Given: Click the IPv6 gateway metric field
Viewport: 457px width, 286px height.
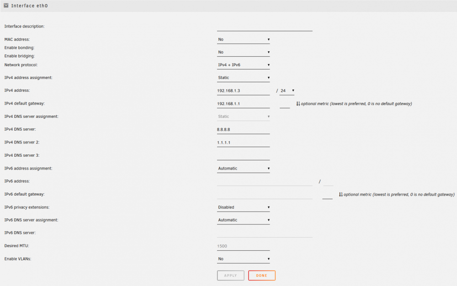Looking at the screenshot, I should pyautogui.click(x=327, y=195).
